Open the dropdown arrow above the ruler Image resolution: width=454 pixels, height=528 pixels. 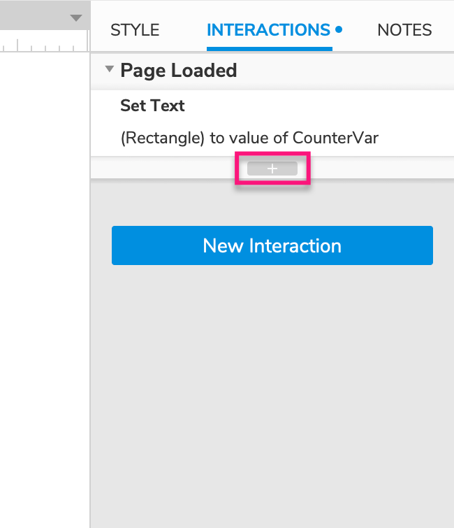coord(76,18)
